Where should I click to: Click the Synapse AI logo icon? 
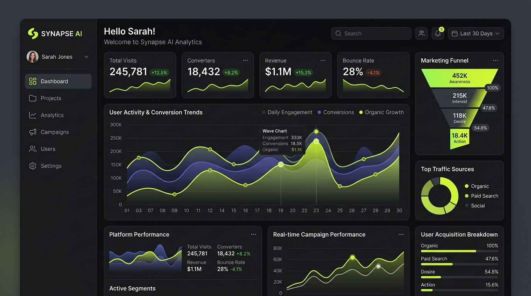(33, 34)
